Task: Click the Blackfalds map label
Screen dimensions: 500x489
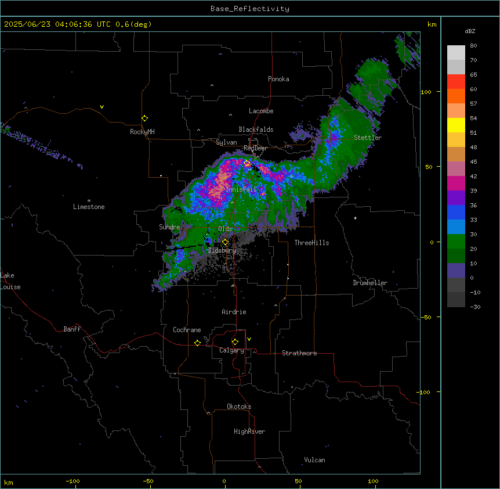Action: (x=256, y=130)
